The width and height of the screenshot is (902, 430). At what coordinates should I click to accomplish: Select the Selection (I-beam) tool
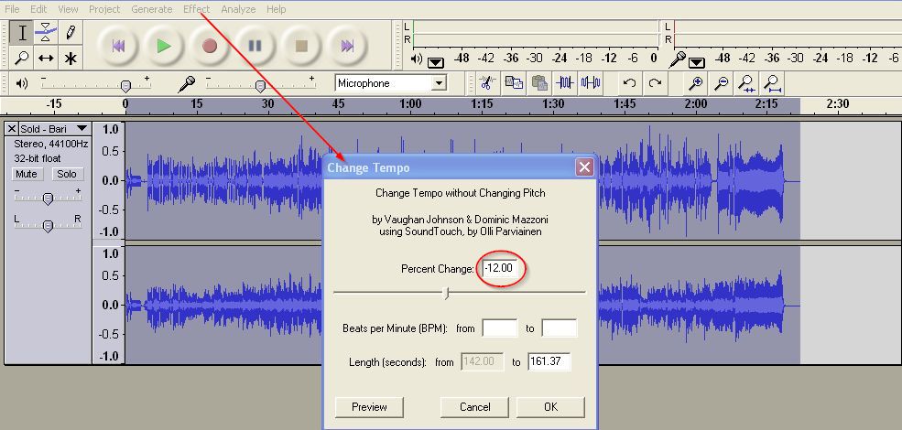23,34
